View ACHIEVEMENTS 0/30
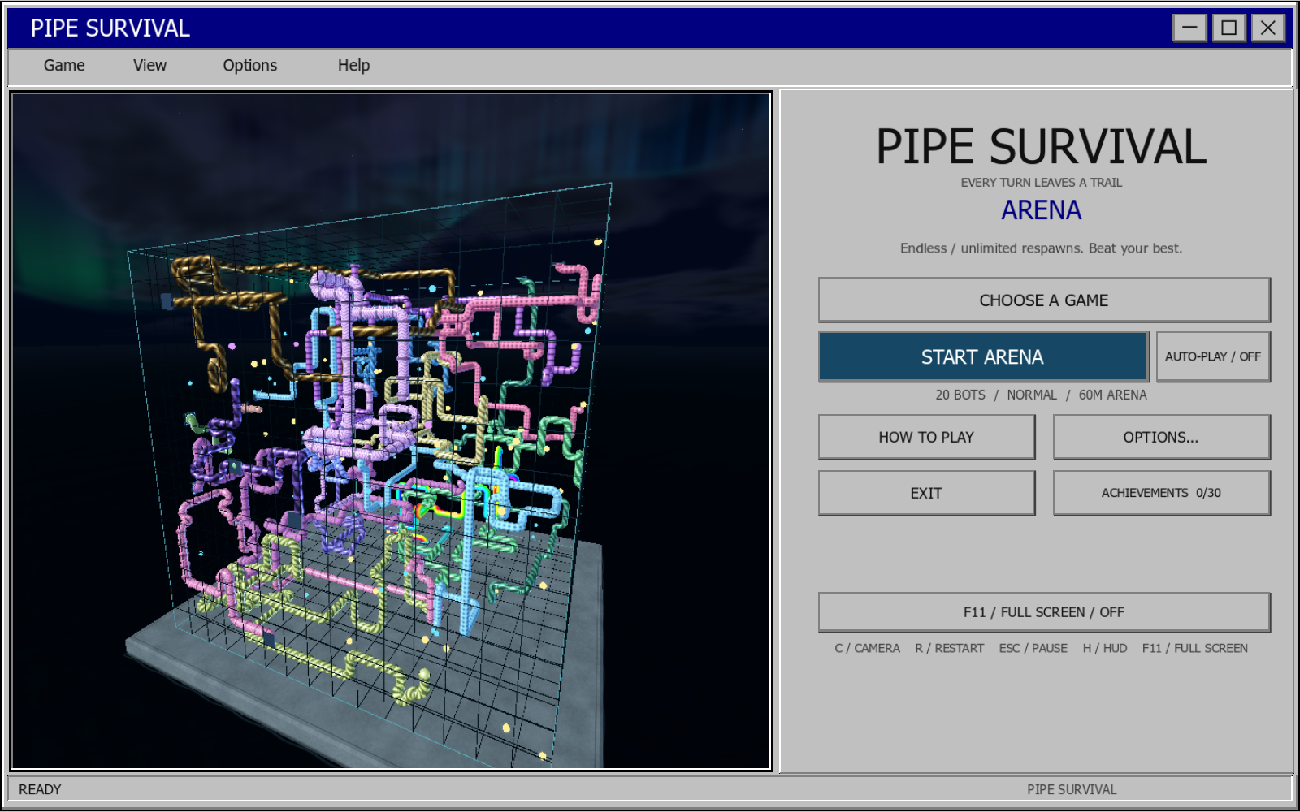This screenshot has width=1300, height=812. (1161, 494)
